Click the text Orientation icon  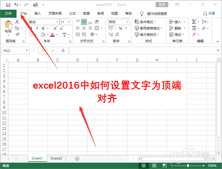[93, 34]
